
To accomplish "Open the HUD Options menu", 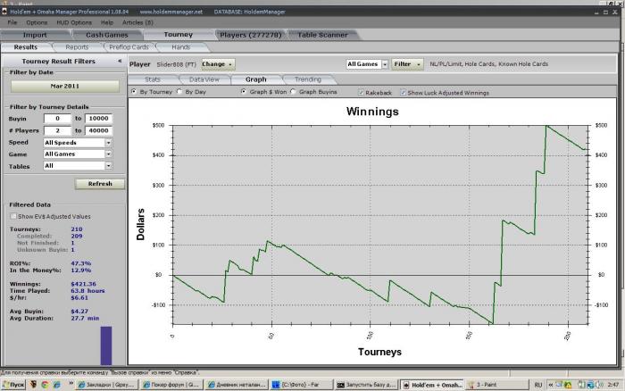I will (x=74, y=22).
